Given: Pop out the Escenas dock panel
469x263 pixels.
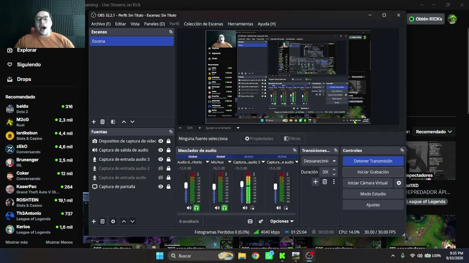Looking at the screenshot, I should [x=171, y=32].
